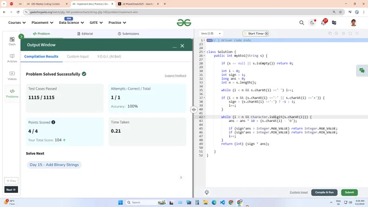Select the Custom Input tab
This screenshot has height=207, width=368.
click(x=78, y=56)
